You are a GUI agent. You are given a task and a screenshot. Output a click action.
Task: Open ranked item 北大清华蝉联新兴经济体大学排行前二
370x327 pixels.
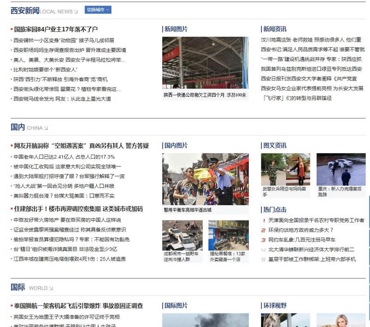click(x=311, y=250)
